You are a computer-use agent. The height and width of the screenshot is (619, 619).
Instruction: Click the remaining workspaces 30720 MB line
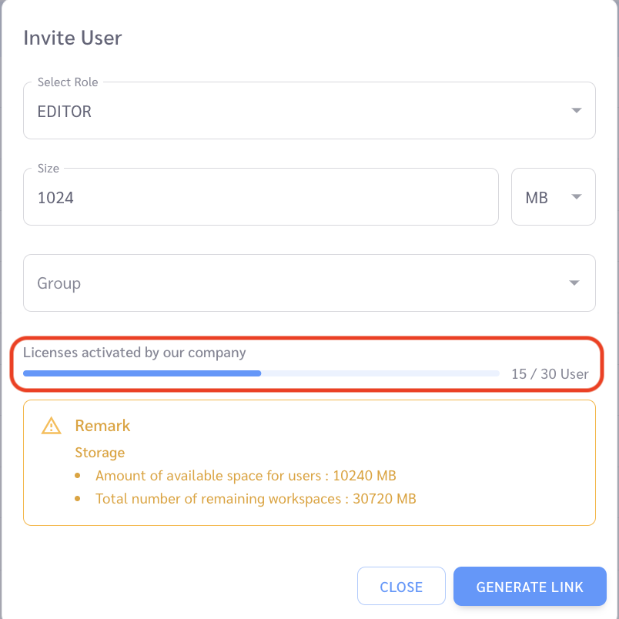(x=256, y=499)
